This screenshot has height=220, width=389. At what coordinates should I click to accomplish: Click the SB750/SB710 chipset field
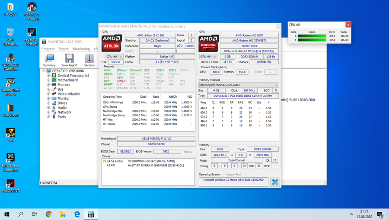[156, 144]
